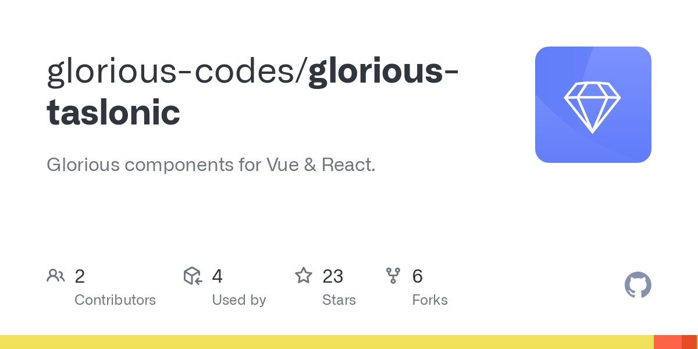Click the dark orange language bar segment

[x=689, y=342]
